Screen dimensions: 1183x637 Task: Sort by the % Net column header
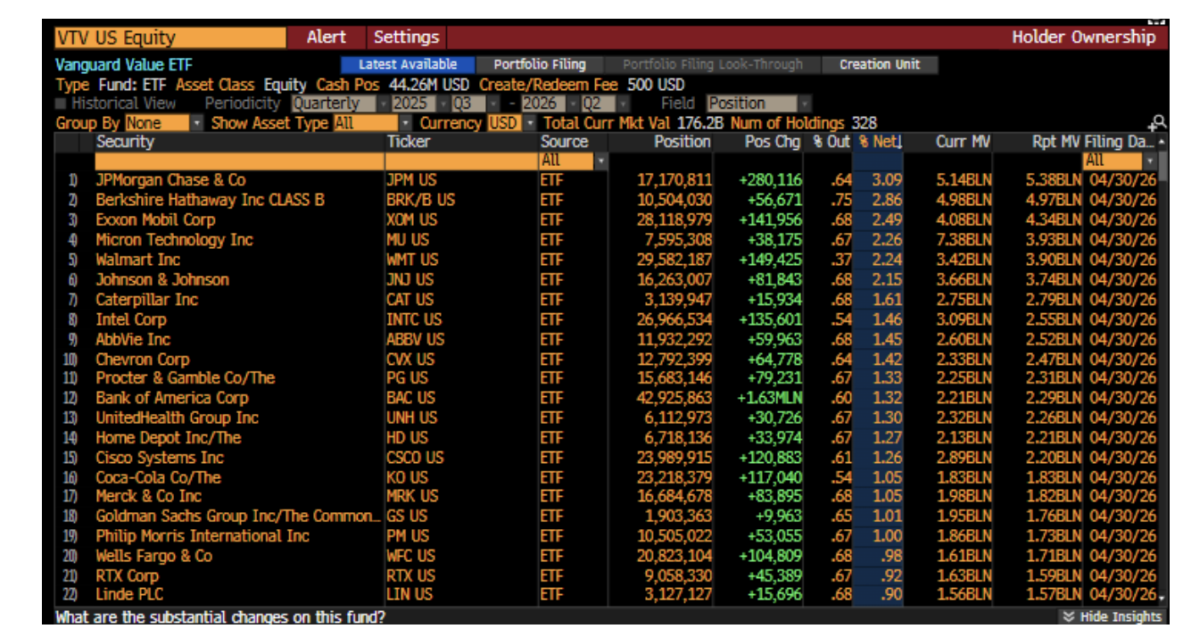(879, 142)
